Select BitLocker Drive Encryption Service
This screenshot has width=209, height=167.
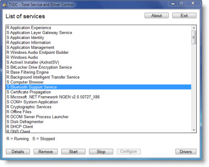[99, 67]
